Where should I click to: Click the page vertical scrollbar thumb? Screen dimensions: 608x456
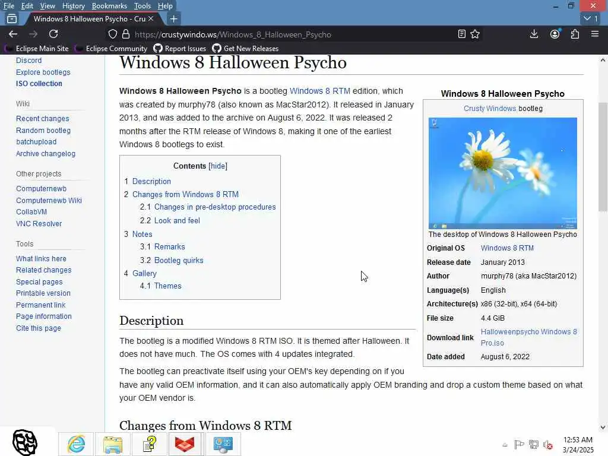(x=602, y=157)
